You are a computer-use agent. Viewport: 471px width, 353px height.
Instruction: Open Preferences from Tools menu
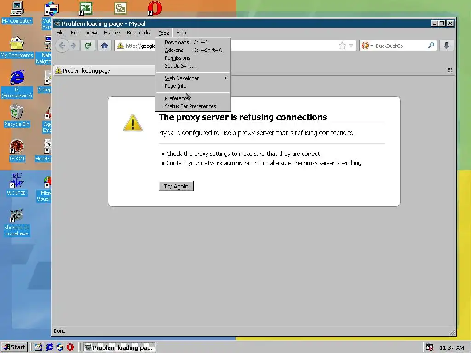[x=193, y=98]
